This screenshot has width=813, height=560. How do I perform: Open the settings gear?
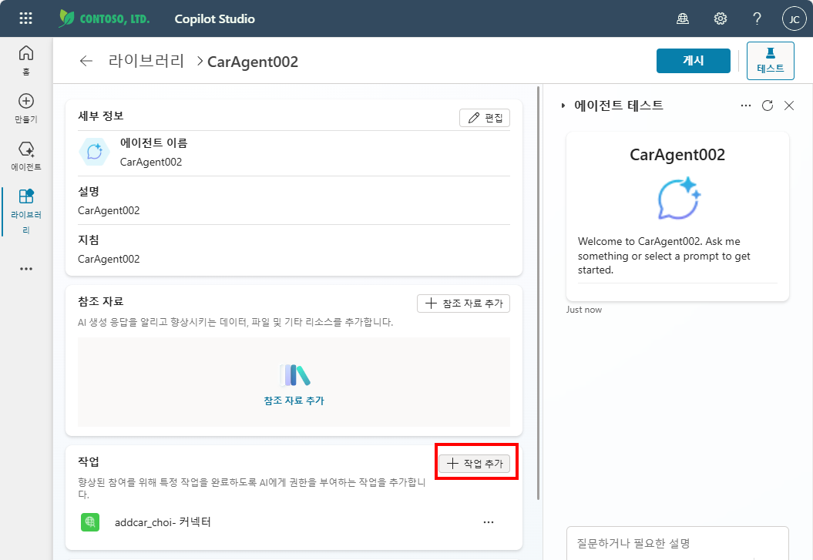click(721, 19)
